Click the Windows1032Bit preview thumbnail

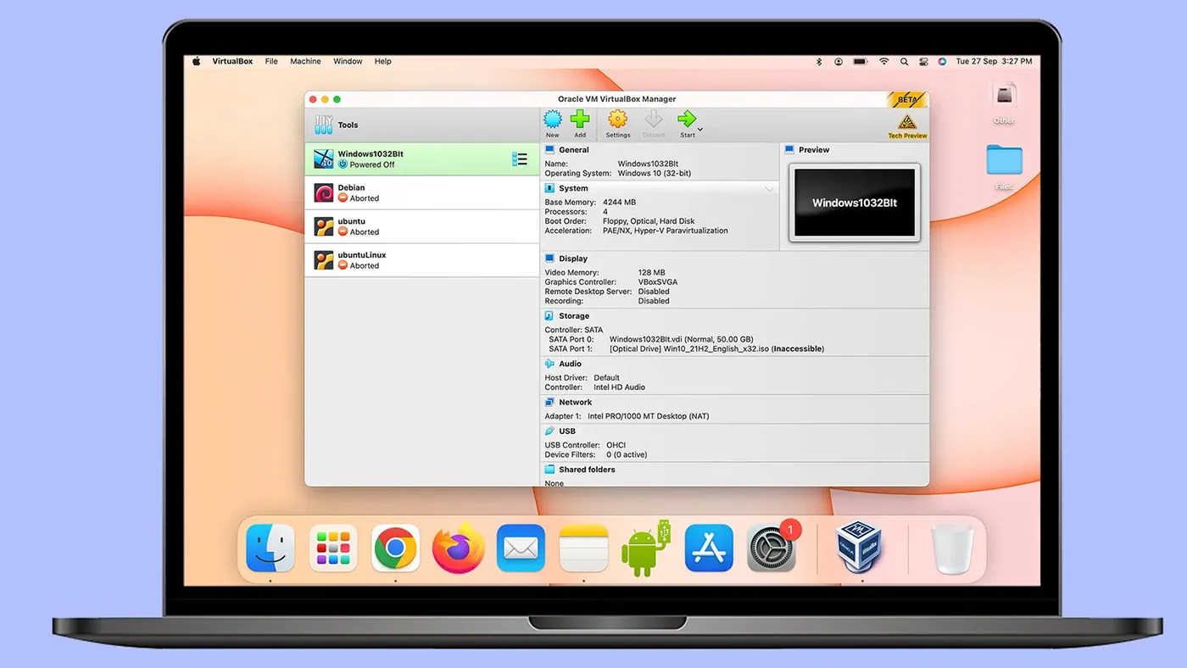tap(854, 203)
